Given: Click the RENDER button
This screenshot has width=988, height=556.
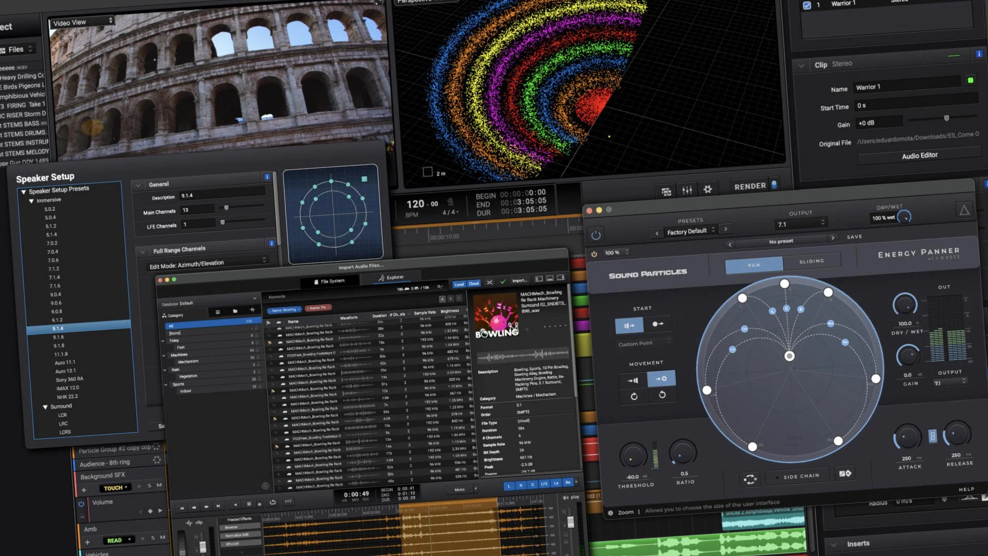Looking at the screenshot, I should tap(750, 186).
